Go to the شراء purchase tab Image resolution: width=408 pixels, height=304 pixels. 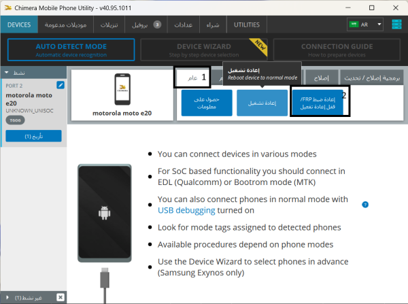213,24
